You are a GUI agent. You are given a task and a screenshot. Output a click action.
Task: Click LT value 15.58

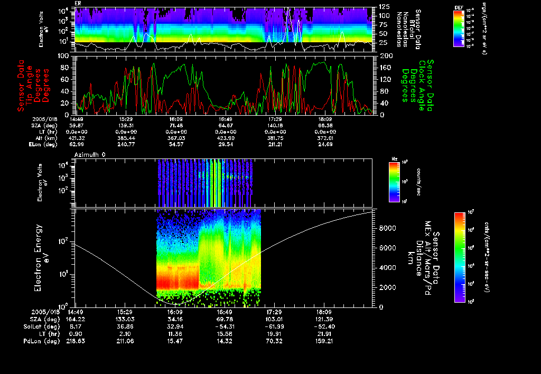225,334
